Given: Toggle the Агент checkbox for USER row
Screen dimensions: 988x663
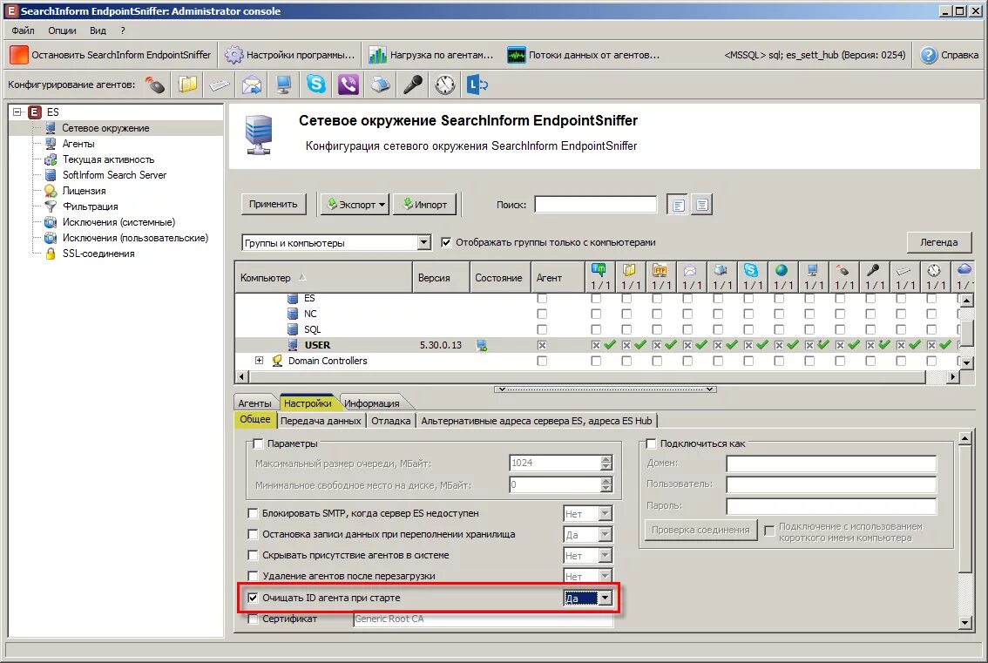Looking at the screenshot, I should point(542,345).
